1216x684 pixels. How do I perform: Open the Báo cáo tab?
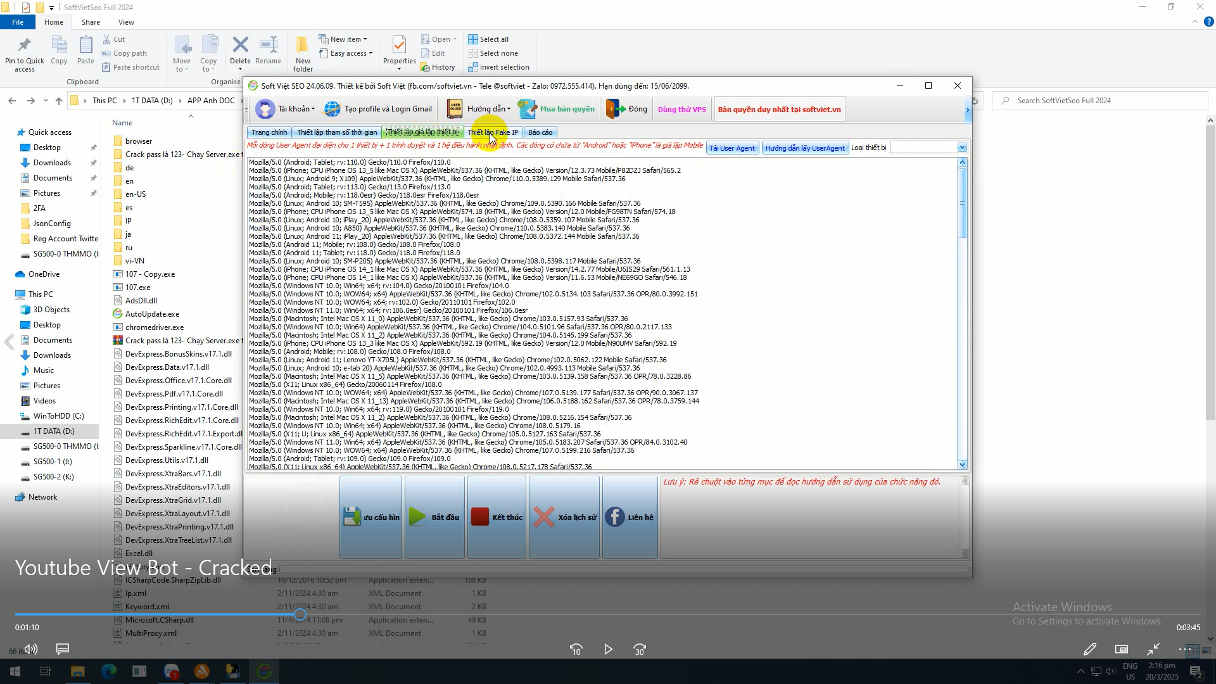[540, 132]
